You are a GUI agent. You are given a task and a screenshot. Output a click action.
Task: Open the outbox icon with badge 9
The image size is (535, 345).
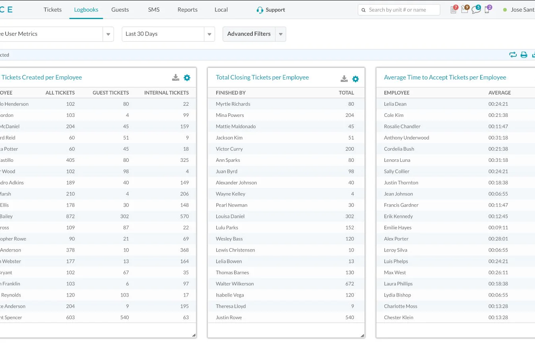(465, 10)
